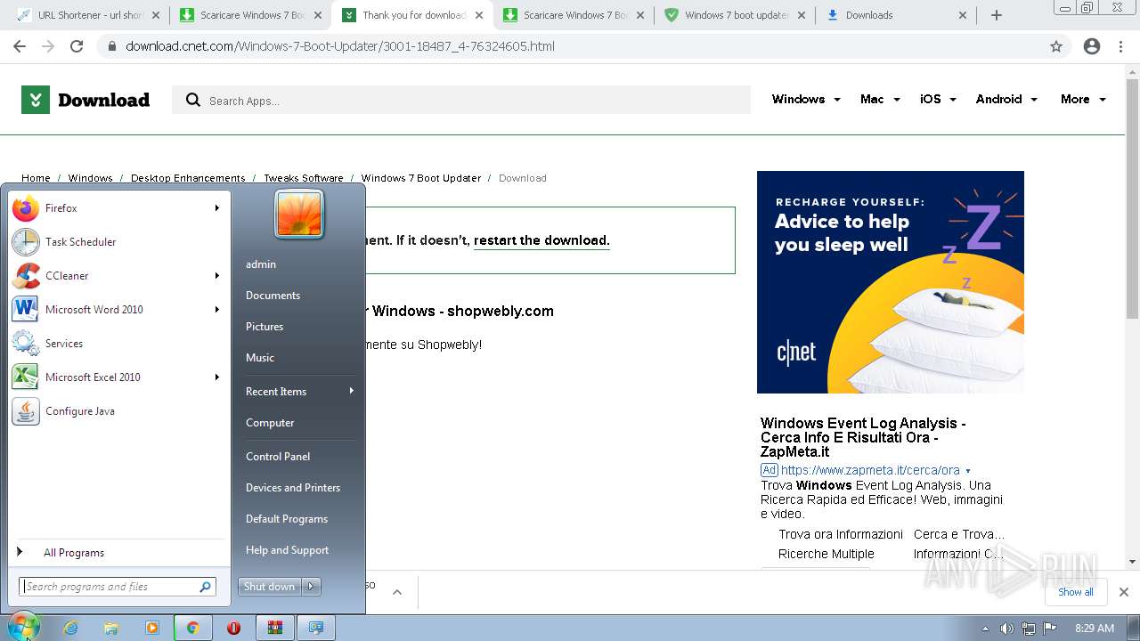Open the Android platform dropdown

1006,100
